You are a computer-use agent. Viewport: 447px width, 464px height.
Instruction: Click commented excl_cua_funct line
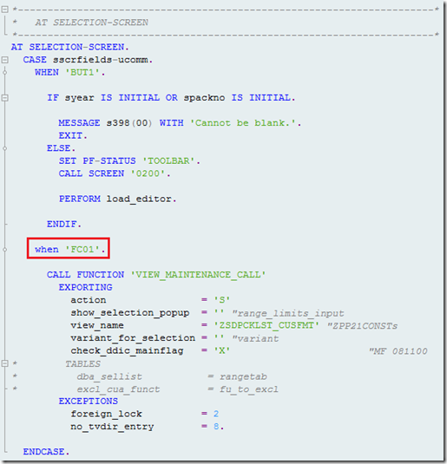coord(177,389)
